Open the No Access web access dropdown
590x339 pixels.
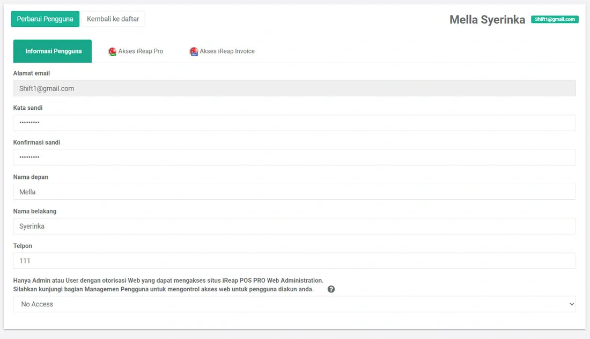[x=294, y=304]
